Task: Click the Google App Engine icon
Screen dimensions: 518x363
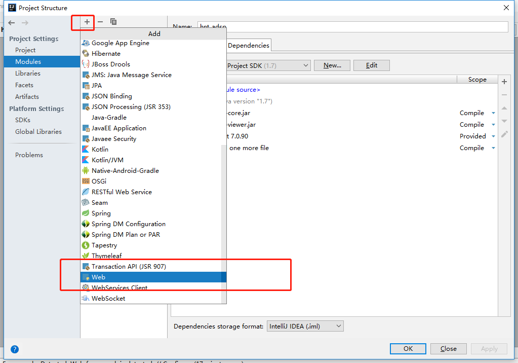Action: pos(86,43)
